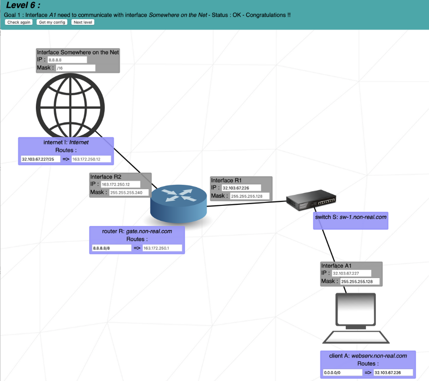This screenshot has width=429, height=381.
Task: Click the Interface R2 title
Action: [106, 177]
